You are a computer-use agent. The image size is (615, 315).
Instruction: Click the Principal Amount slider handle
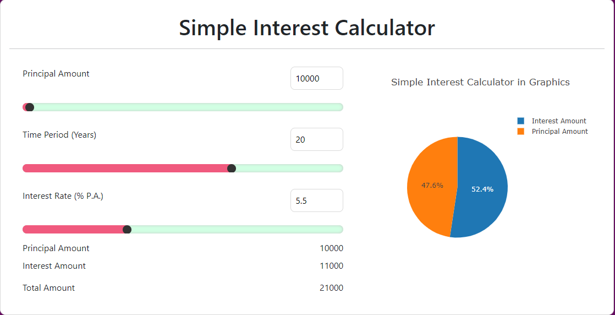coord(29,107)
